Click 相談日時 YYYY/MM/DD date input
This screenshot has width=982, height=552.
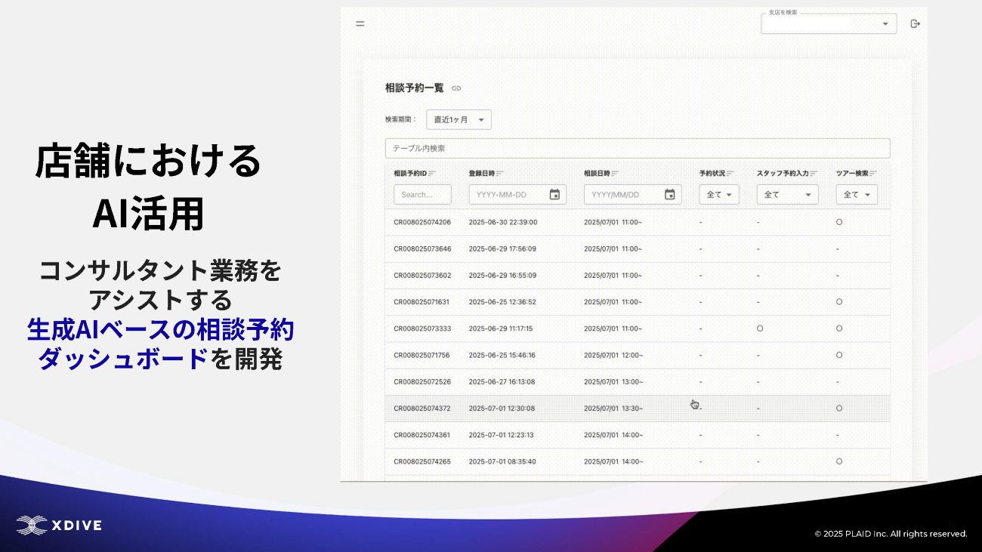633,194
